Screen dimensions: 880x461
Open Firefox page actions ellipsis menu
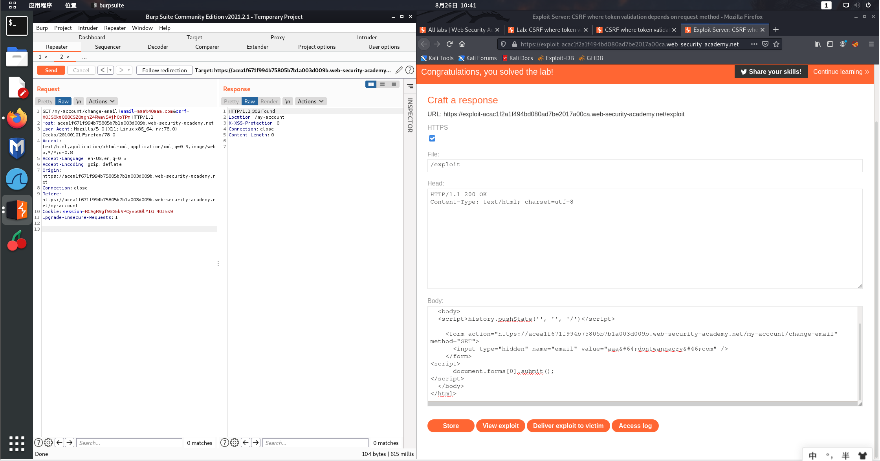point(754,44)
